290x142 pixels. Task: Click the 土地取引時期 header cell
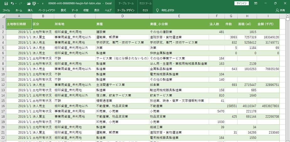[x=19, y=24]
